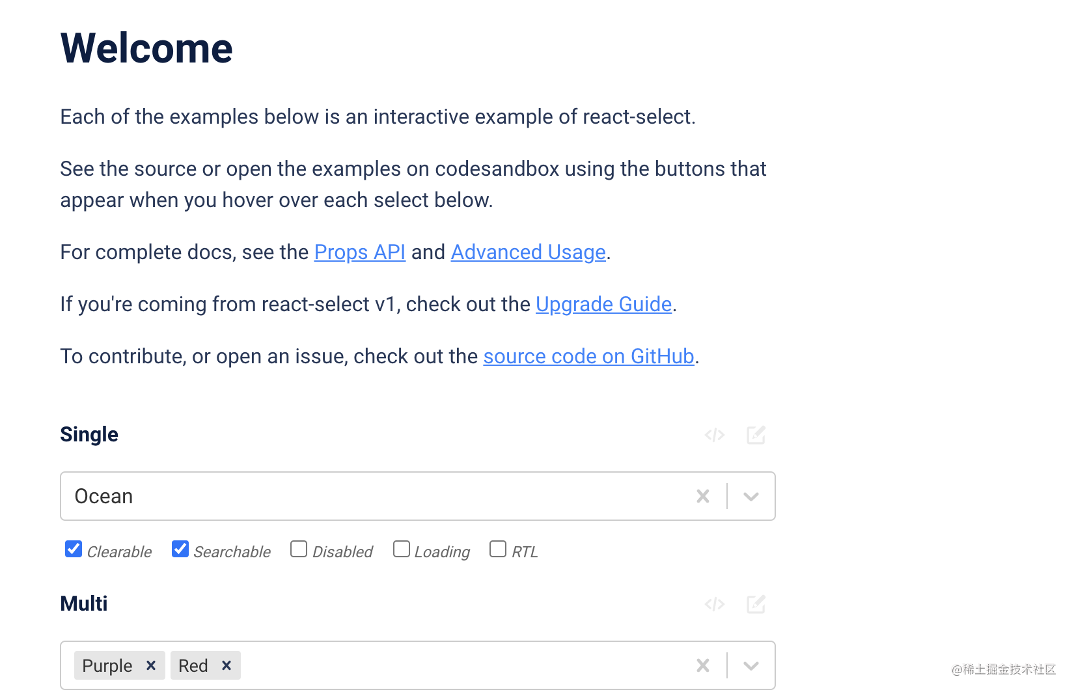View source code icon for Single example
Viewport: 1074px width, 694px height.
coord(715,435)
